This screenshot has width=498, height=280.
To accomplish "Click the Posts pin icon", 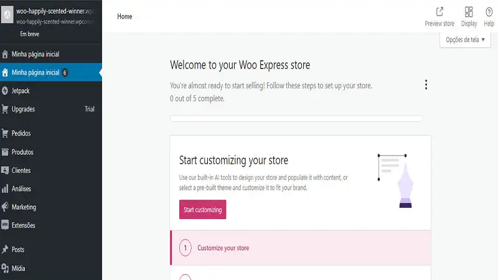I will coord(6,250).
